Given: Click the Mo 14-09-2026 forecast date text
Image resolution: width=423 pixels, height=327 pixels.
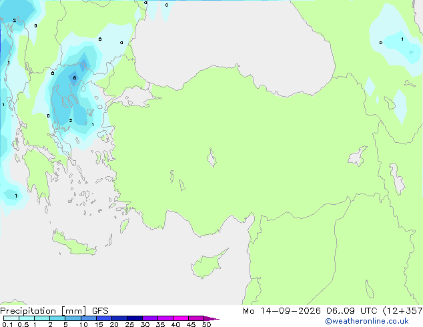Looking at the screenshot, I should click(282, 311).
